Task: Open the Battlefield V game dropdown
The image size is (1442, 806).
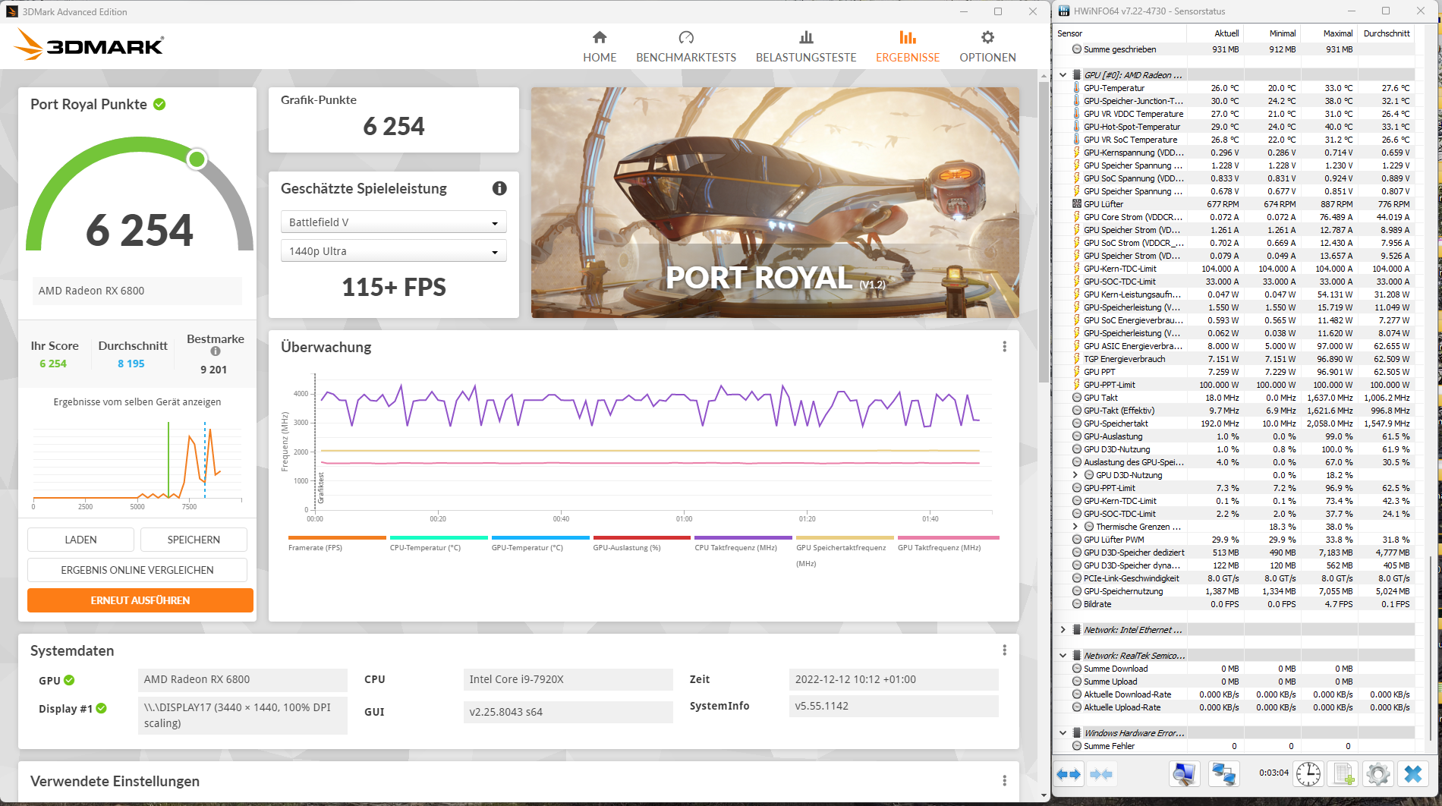Action: click(x=393, y=222)
